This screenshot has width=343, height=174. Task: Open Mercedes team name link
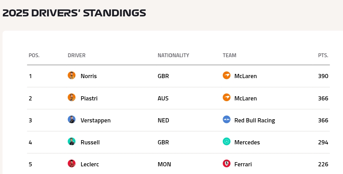tap(247, 142)
